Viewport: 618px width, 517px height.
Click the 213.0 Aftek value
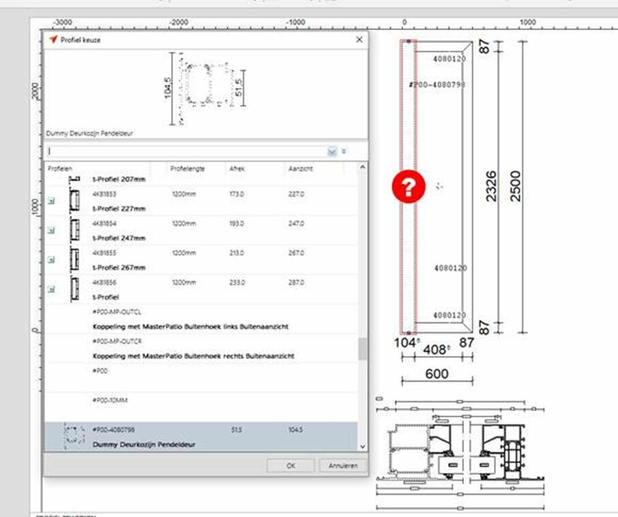point(236,253)
